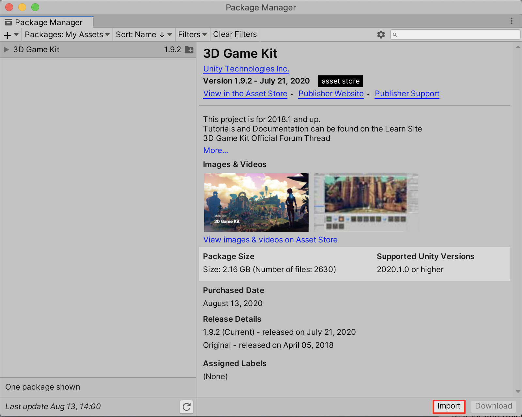The image size is (522, 417).
Task: Click the magnifier icon in search field
Action: tap(395, 35)
